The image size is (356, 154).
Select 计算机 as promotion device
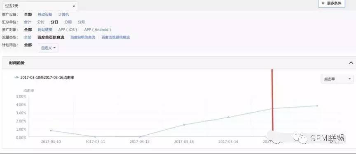63,14
